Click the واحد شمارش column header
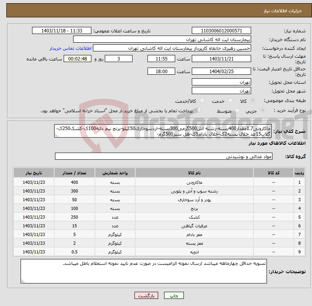The width and height of the screenshot is (312, 306). (115, 173)
